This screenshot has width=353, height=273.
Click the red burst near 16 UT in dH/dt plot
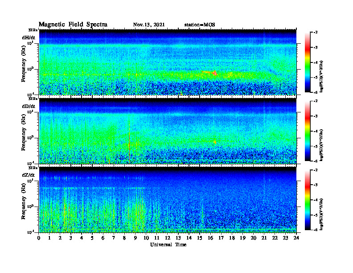pyautogui.click(x=215, y=73)
